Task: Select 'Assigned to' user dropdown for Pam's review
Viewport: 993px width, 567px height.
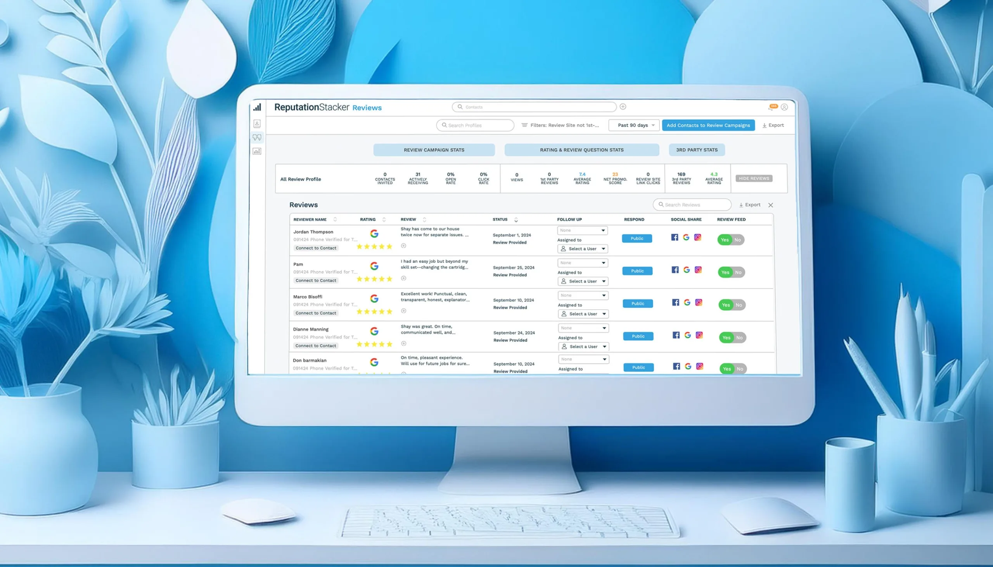Action: click(x=581, y=281)
